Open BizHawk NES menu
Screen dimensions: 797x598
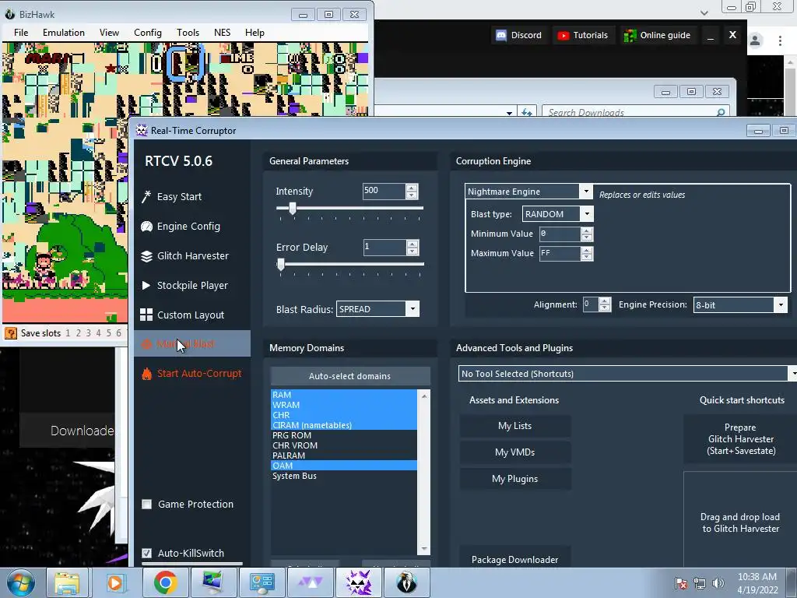222,33
